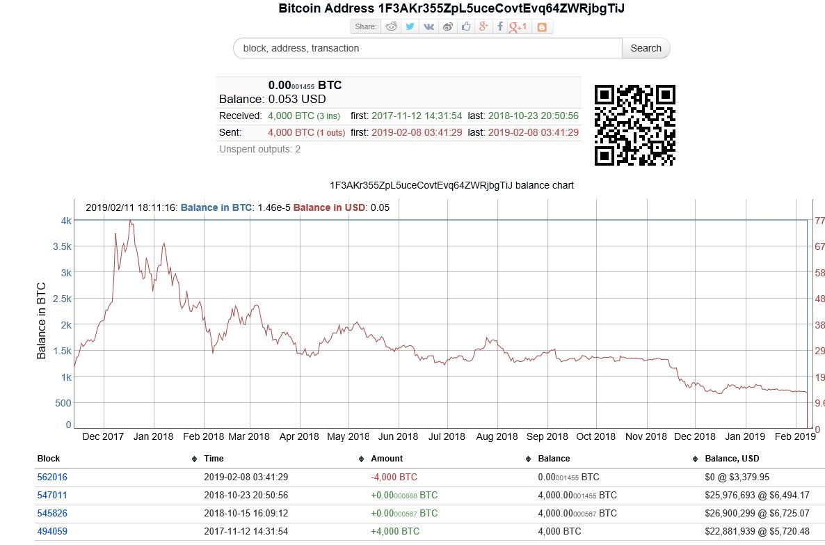Click the 0.053 USD balance value
Image resolution: width=825 pixels, height=545 pixels.
(x=297, y=99)
